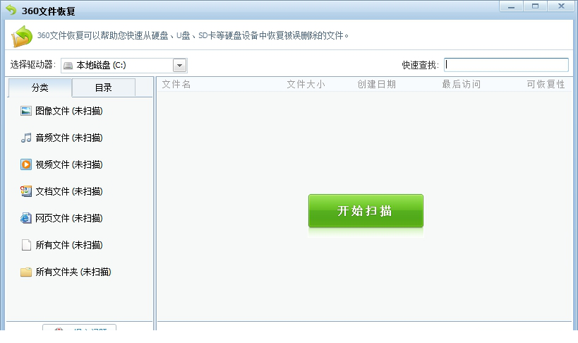This screenshot has width=578, height=343.
Task: Select 网页文件 (未扫描) category
Action: [x=69, y=218]
